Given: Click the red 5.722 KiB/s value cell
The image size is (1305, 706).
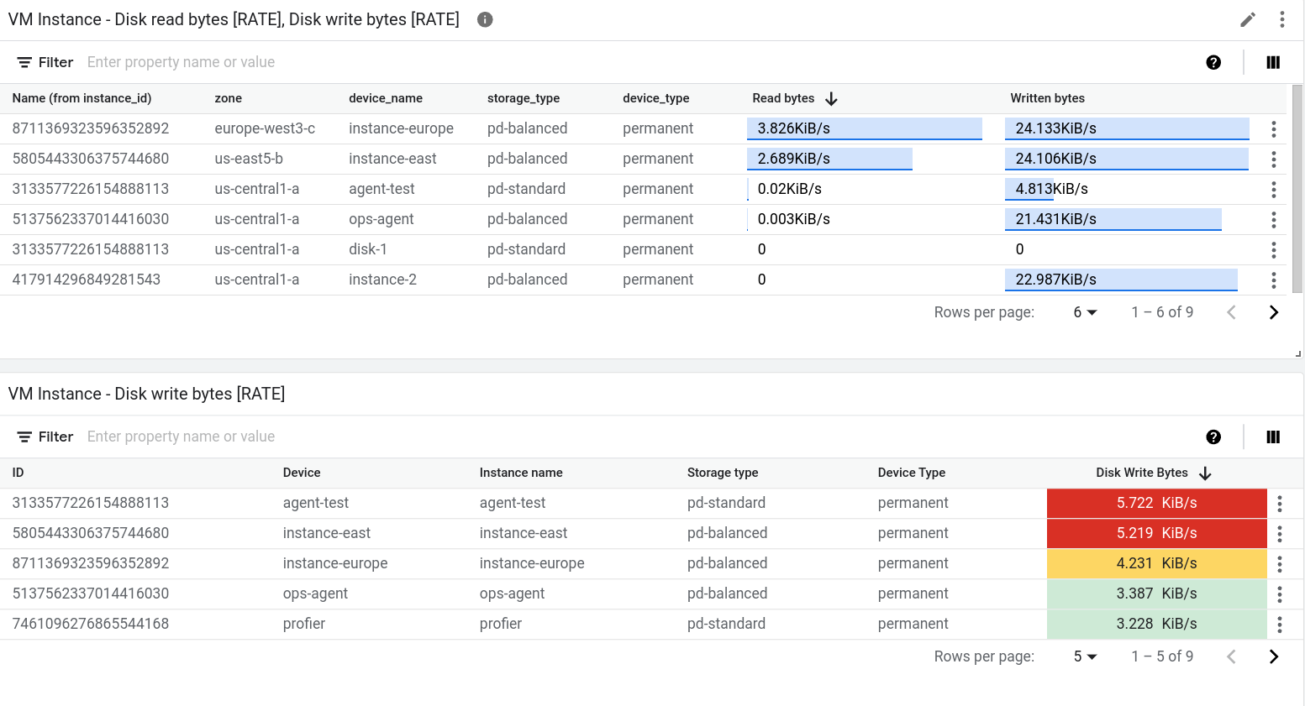Looking at the screenshot, I should click(1157, 503).
